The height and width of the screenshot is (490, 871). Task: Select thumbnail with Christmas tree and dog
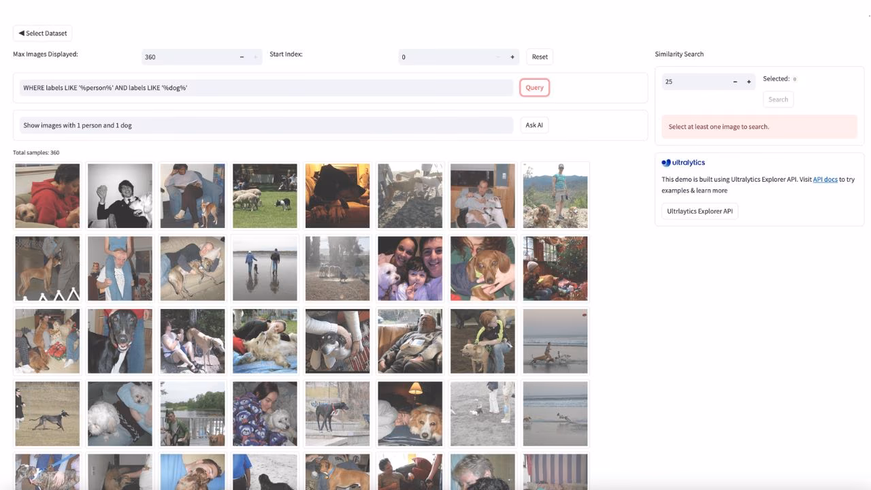(x=555, y=268)
